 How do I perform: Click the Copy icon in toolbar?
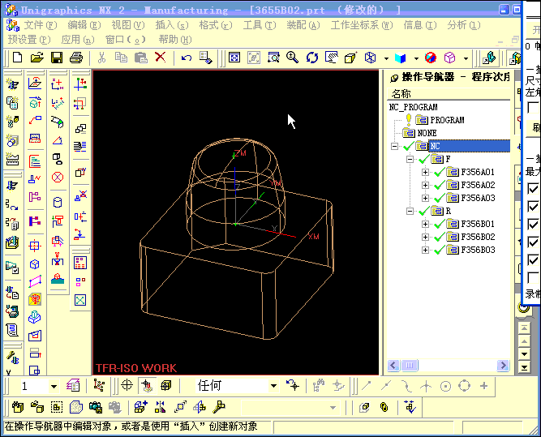121,58
